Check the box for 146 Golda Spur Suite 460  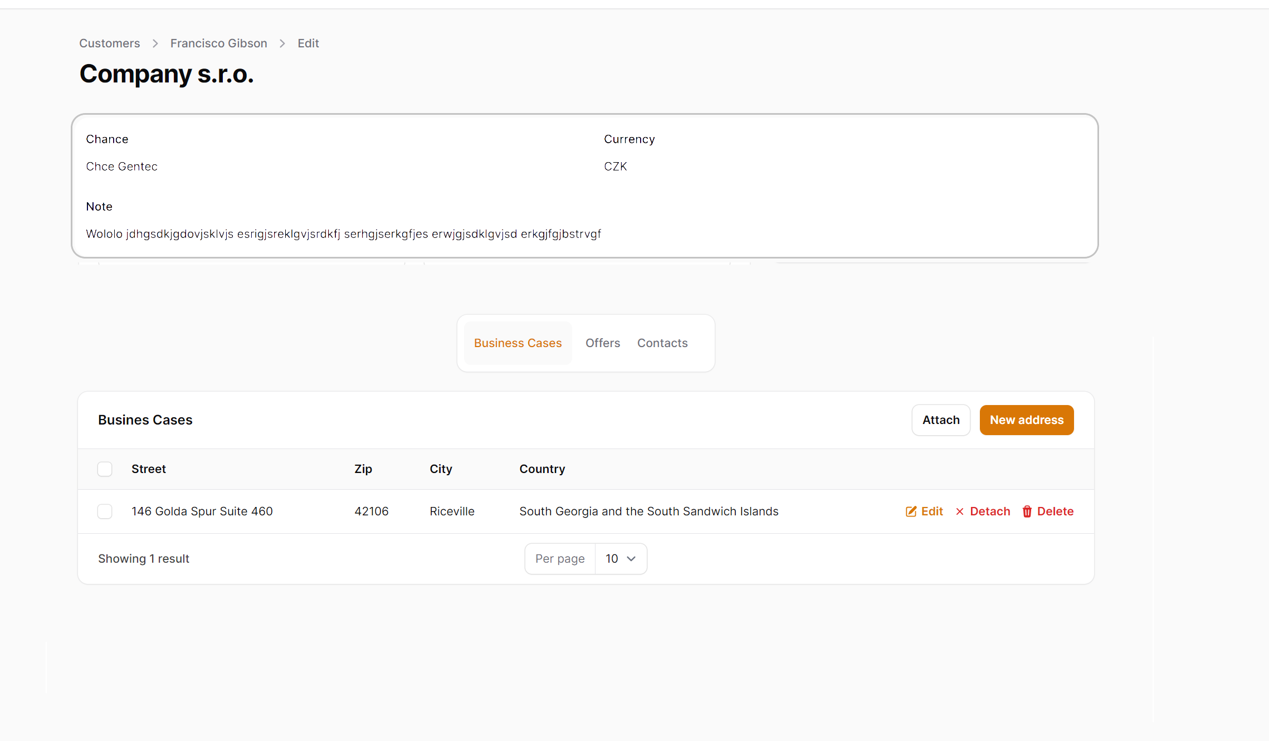coord(105,511)
